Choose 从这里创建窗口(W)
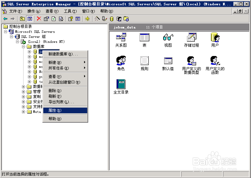 [x=65, y=82]
